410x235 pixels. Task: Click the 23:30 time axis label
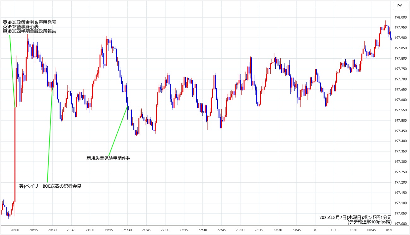click(278, 230)
